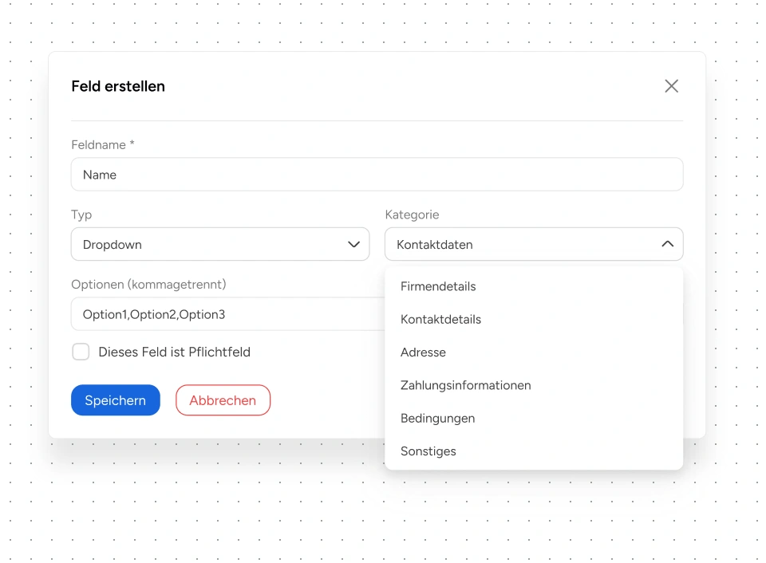Click the chevron arrow in Typ field
The image size is (766, 563).
[x=354, y=245]
